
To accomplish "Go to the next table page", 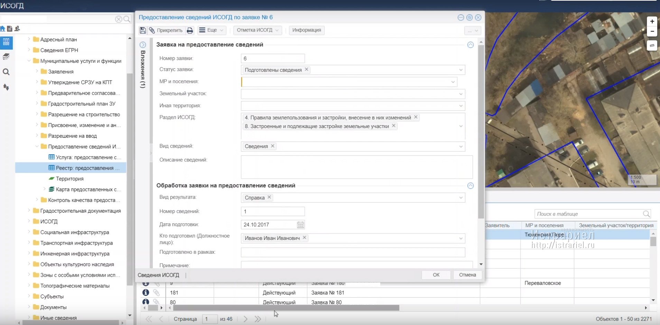I will coord(245,319).
